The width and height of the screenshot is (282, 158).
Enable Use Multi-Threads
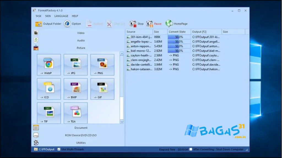59,149
